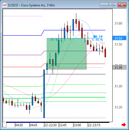Click the 22-22:30 time axis label
The image size is (129, 130).
[50, 125]
